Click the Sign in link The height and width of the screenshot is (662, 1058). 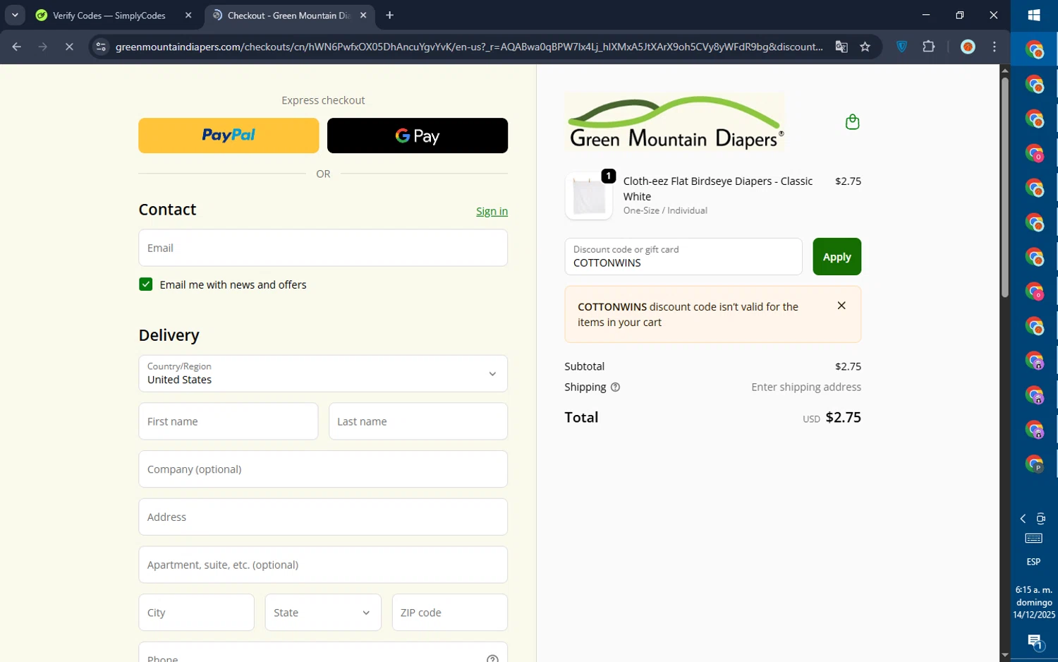coord(492,212)
